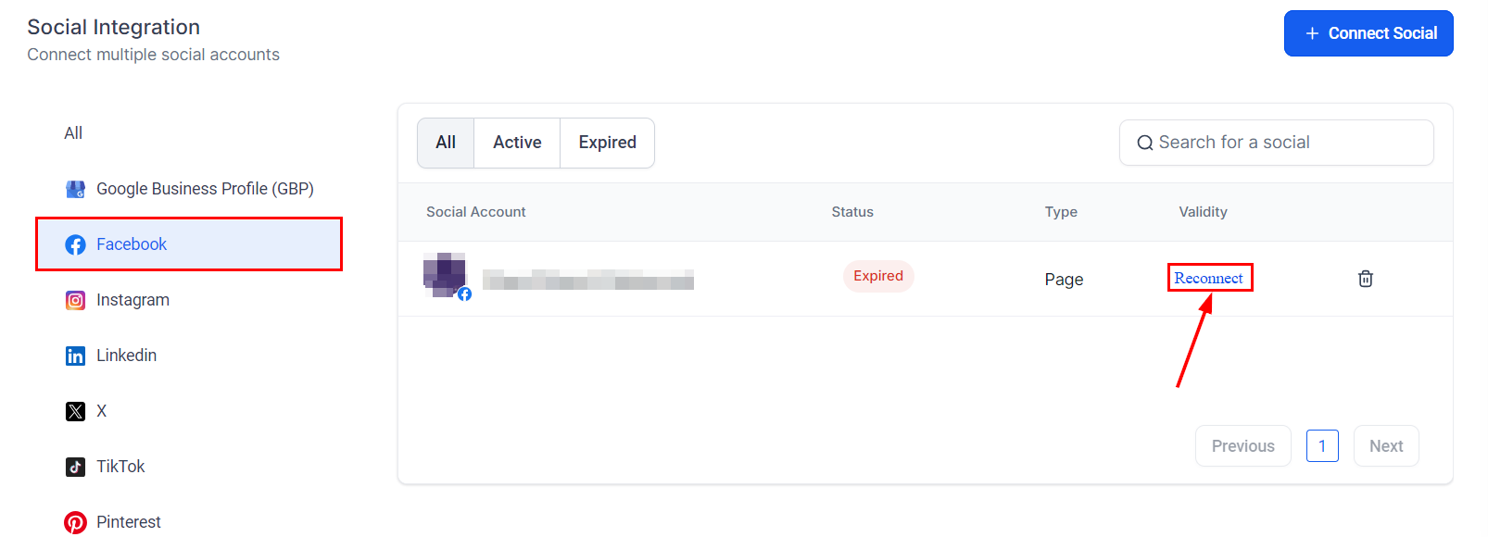Screen dimensions: 1488x537
Task: Click the Social Integration heading
Action: (114, 27)
